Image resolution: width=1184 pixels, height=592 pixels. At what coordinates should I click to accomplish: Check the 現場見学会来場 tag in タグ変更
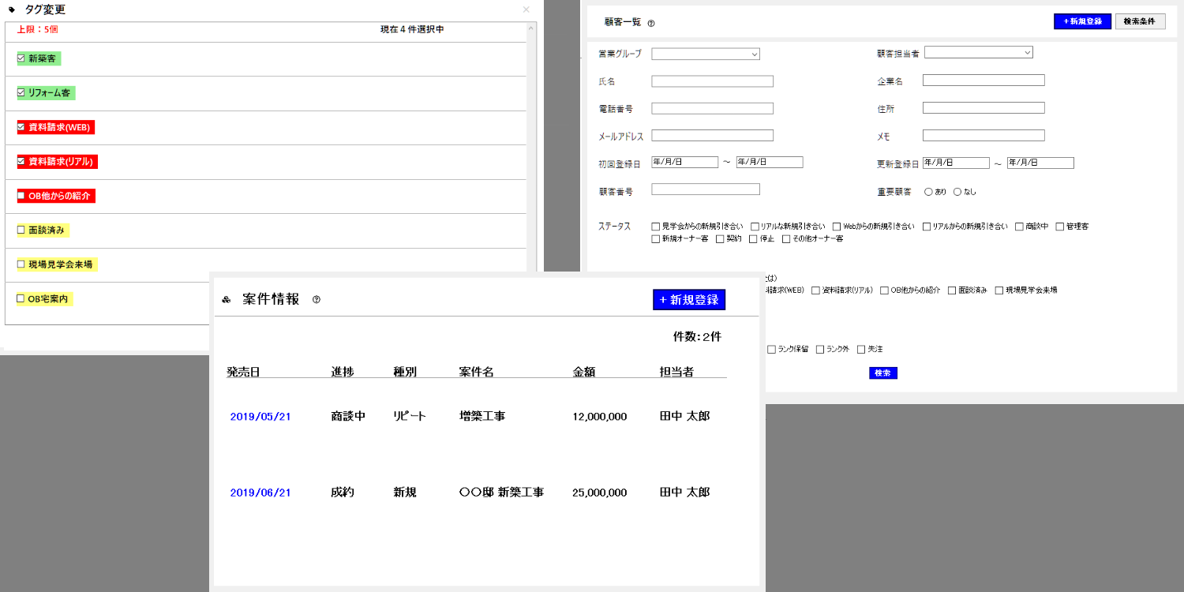[x=21, y=264]
